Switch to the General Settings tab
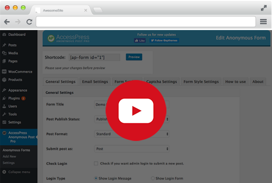 60,82
